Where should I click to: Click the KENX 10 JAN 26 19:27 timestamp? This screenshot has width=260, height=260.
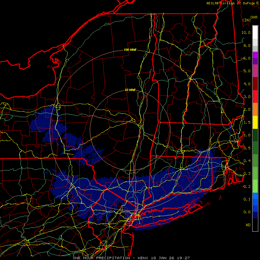(164, 258)
